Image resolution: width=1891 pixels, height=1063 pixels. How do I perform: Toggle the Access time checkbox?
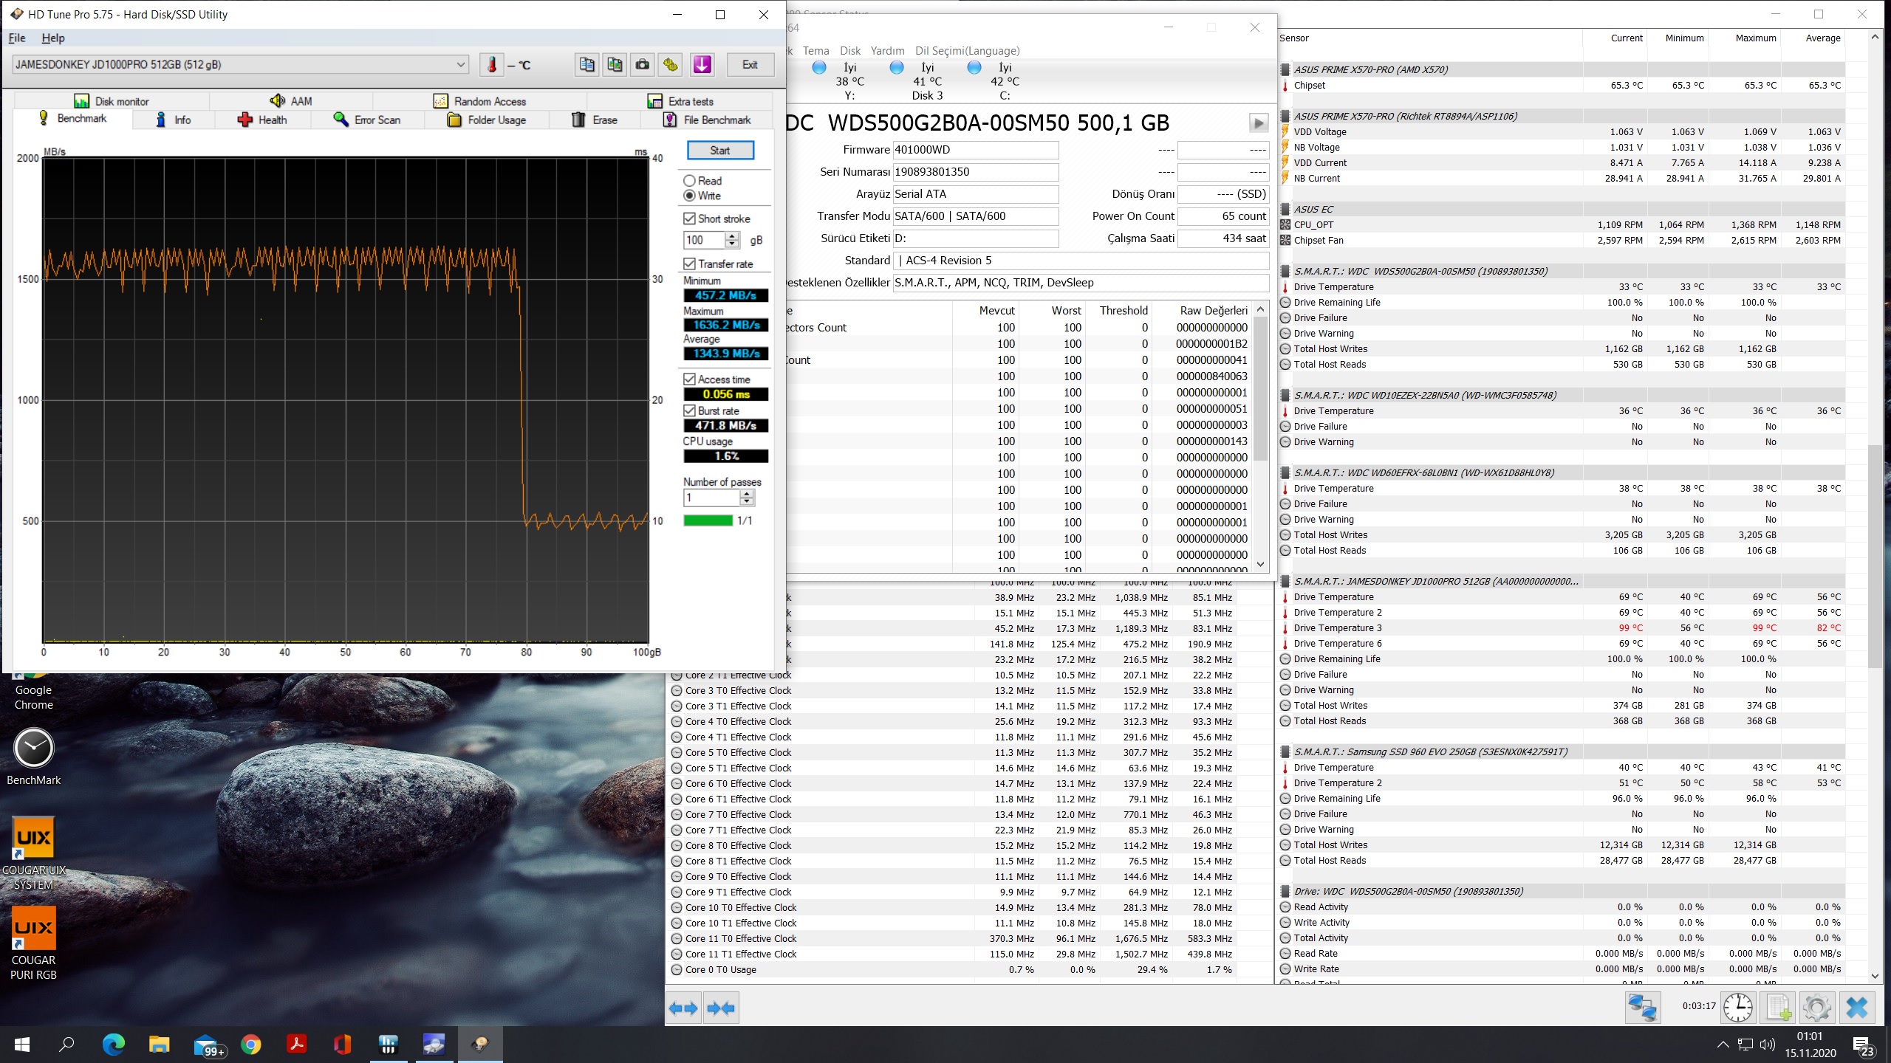tap(689, 379)
